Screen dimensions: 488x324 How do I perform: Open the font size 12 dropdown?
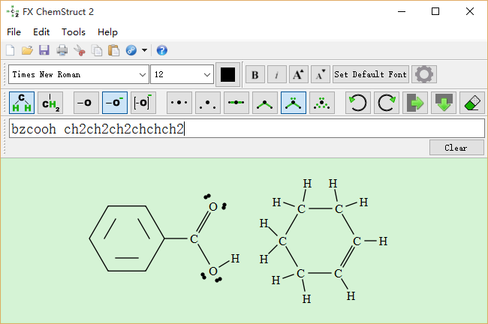207,74
